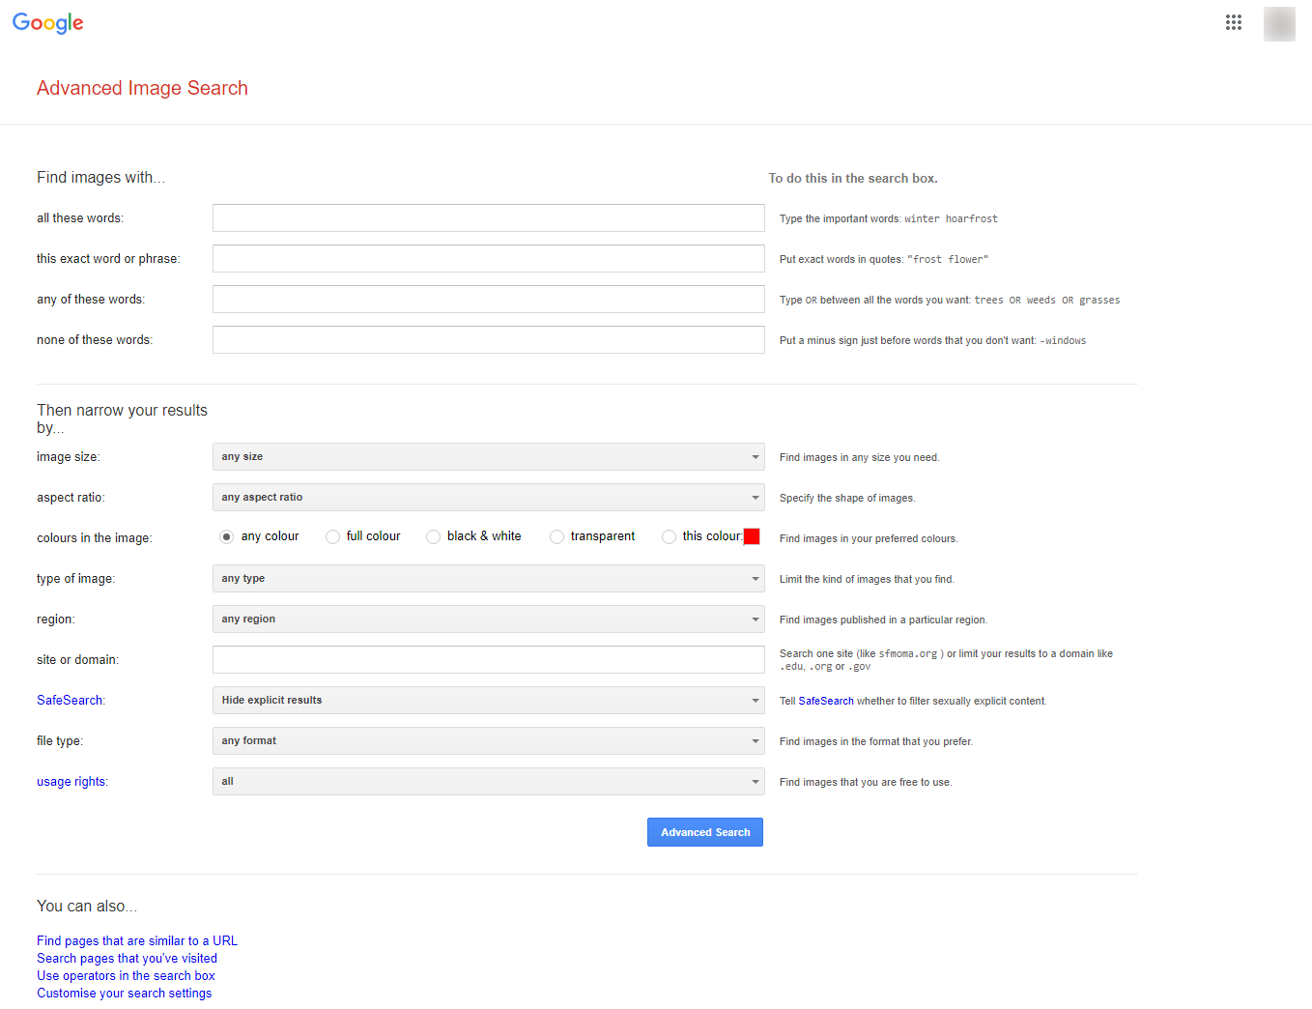Click the 'none of these words' input
This screenshot has height=1009, width=1312.
click(489, 339)
